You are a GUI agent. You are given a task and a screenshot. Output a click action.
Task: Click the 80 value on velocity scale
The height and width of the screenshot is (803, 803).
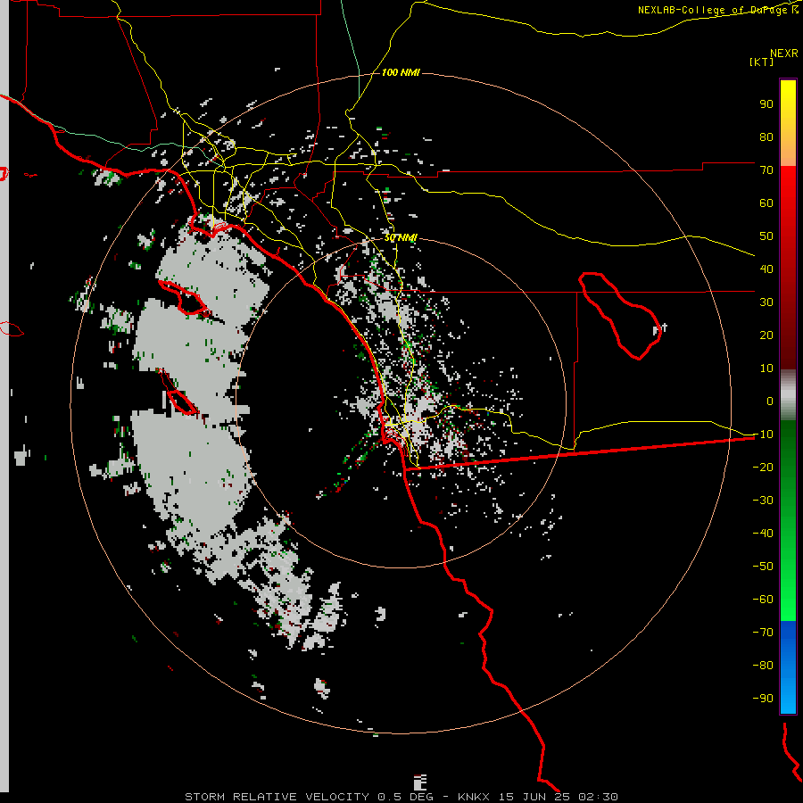pos(766,137)
